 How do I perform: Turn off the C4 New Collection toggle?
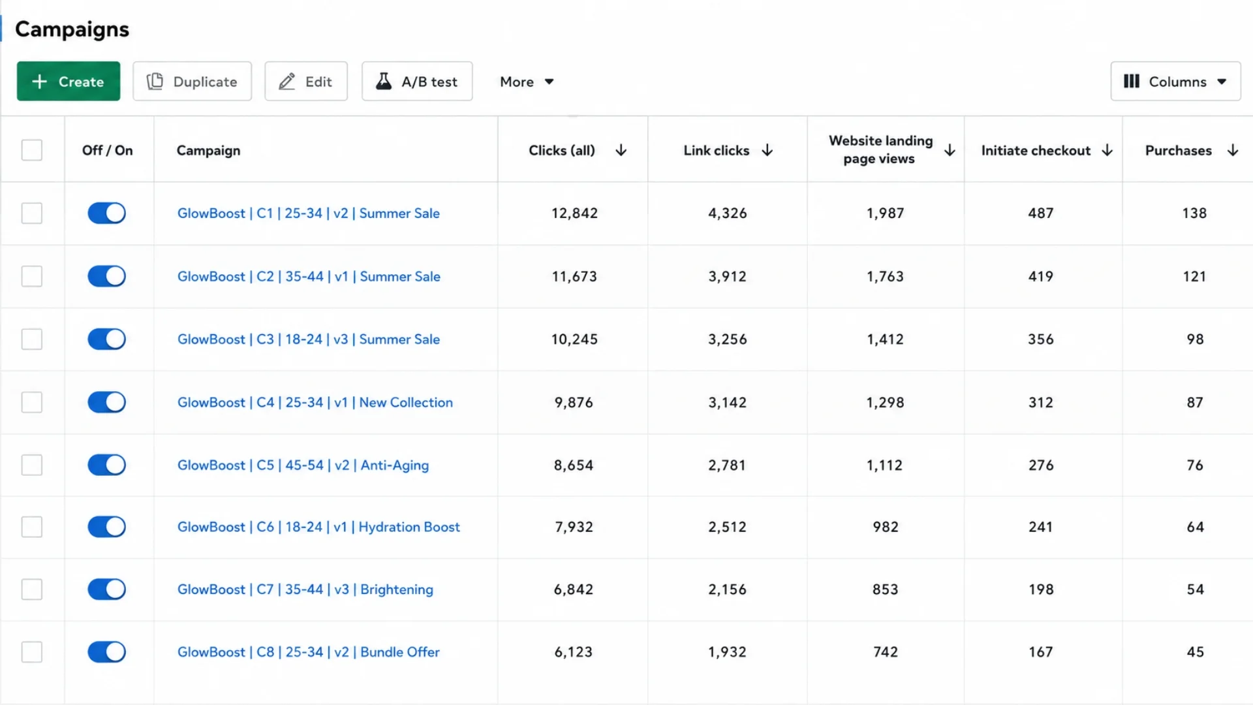click(x=107, y=402)
